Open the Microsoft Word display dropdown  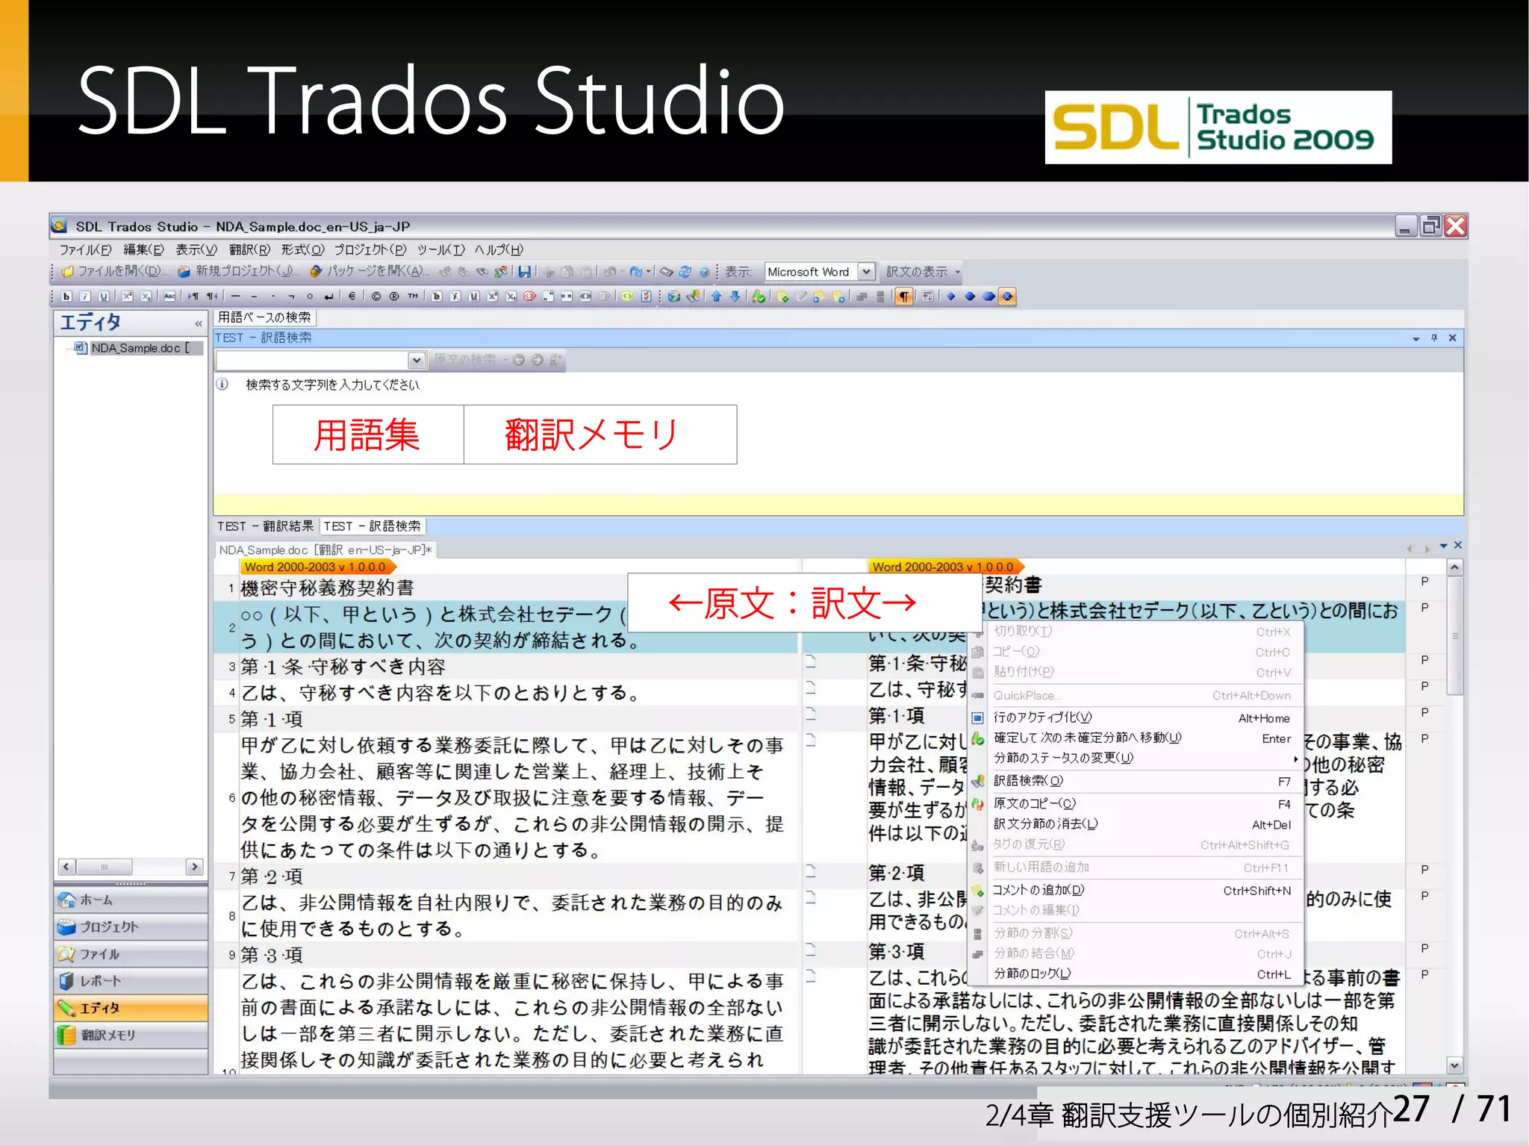coord(866,272)
